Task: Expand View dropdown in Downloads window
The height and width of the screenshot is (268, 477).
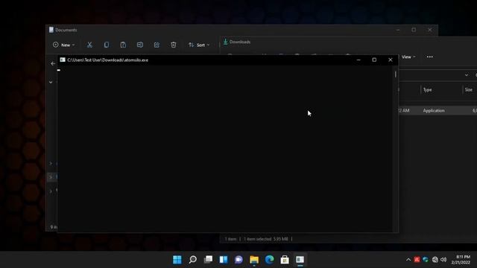Action: point(408,57)
